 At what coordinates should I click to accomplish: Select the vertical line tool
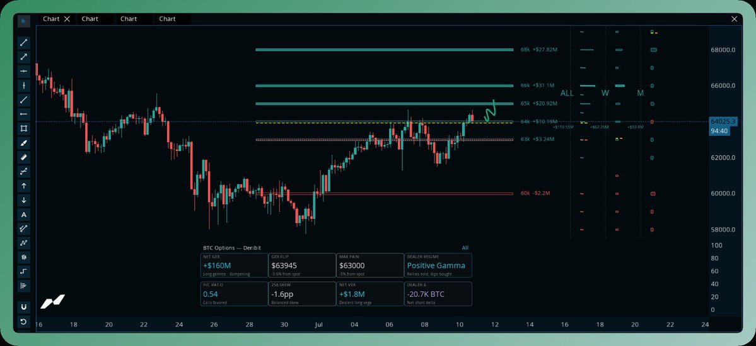pyautogui.click(x=23, y=86)
